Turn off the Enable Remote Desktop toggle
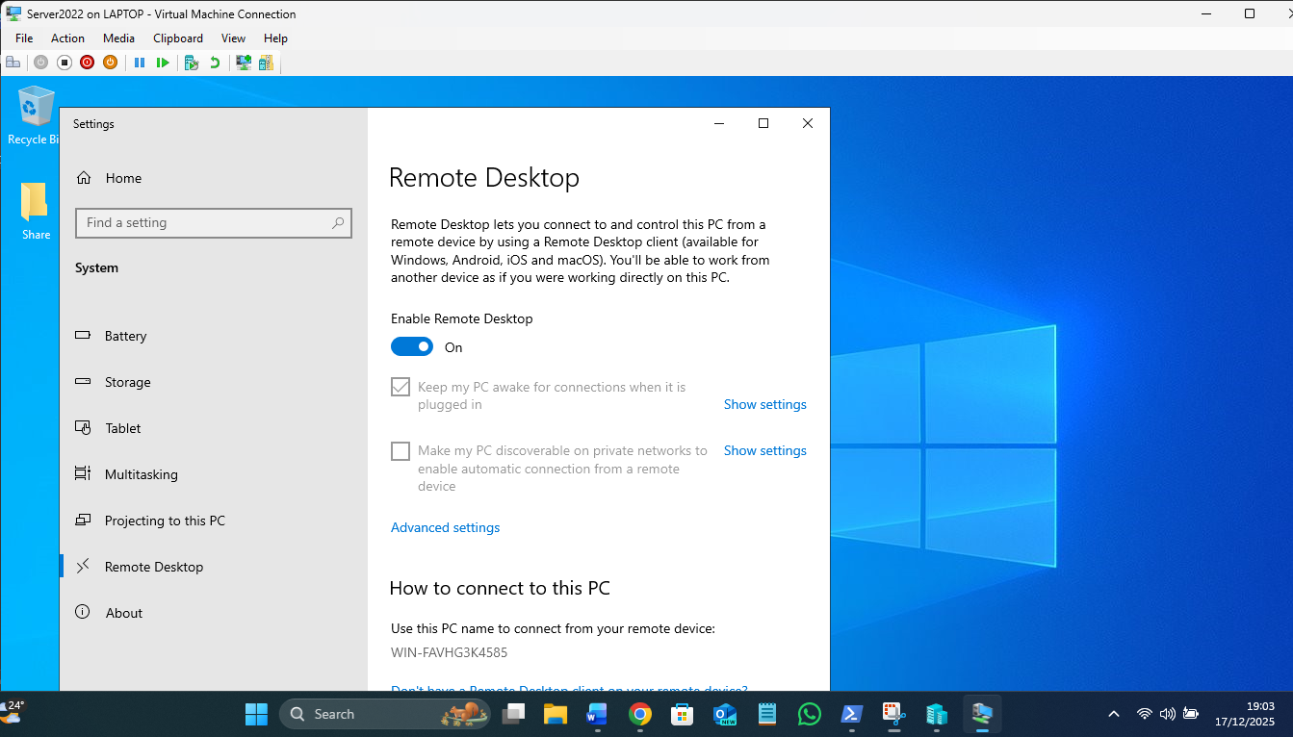This screenshot has width=1293, height=737. pyautogui.click(x=412, y=347)
